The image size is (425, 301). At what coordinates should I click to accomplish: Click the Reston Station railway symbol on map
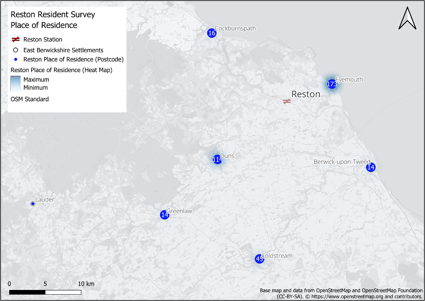pos(287,101)
